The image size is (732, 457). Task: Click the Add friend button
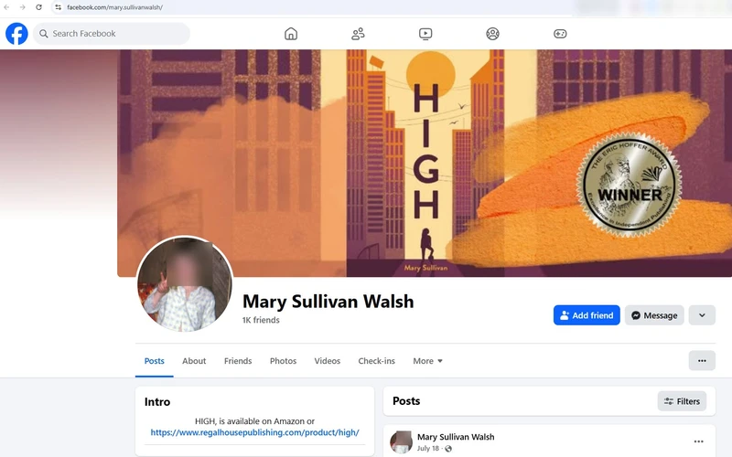(x=587, y=315)
